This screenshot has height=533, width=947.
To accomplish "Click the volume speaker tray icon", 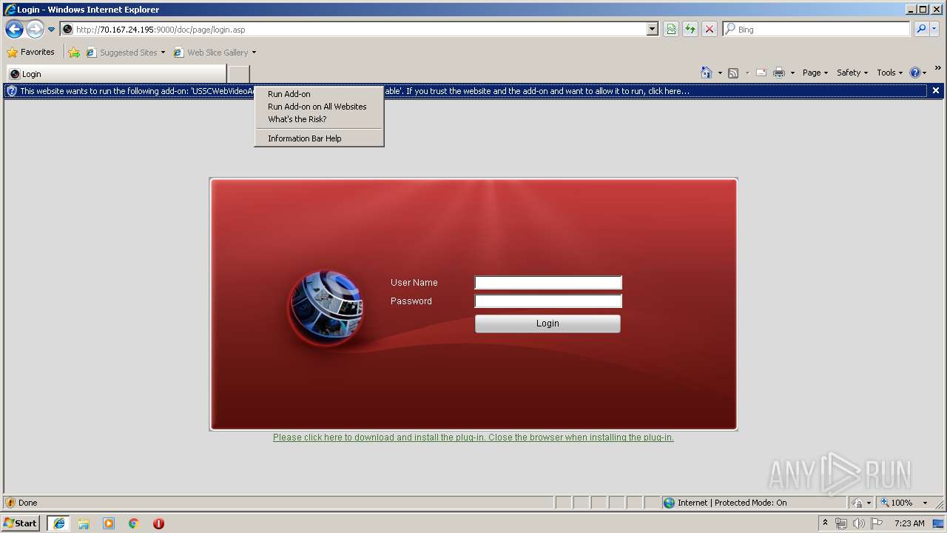I will [858, 523].
